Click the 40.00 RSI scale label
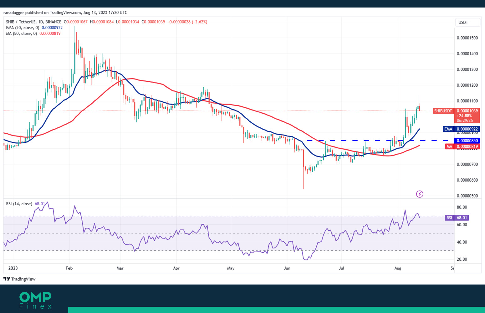This screenshot has height=313, width=485. [x=462, y=242]
